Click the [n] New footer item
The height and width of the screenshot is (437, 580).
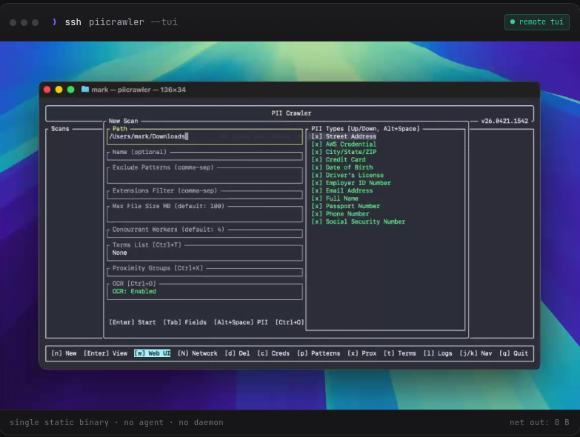click(x=64, y=353)
